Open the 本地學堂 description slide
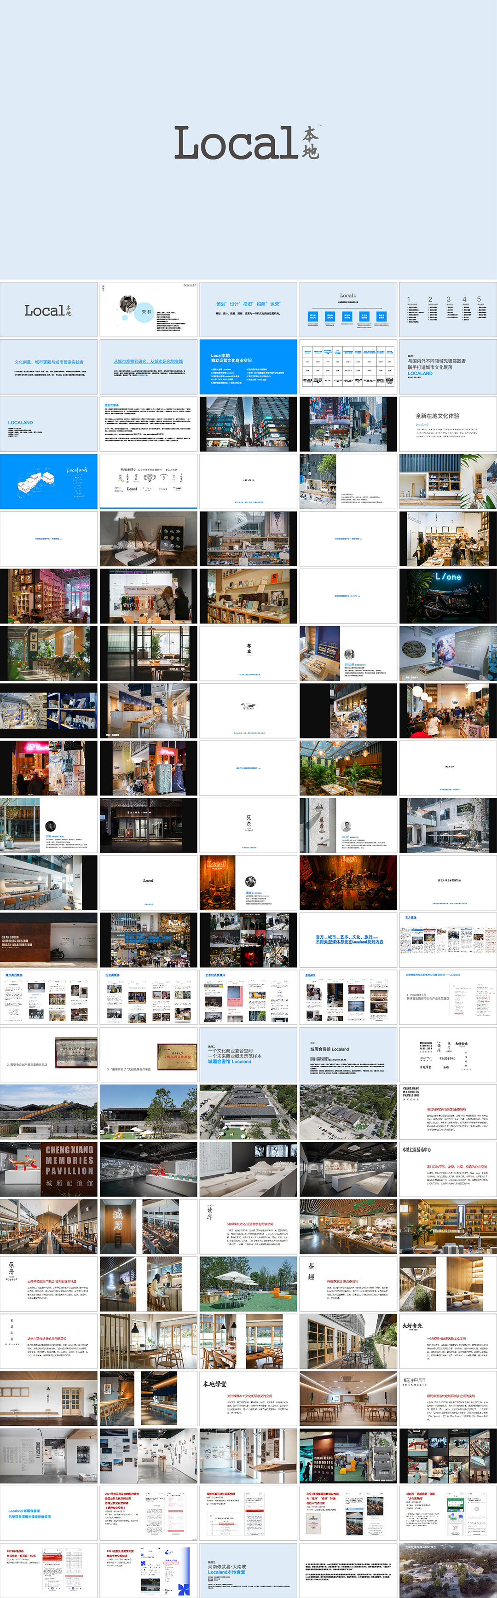This screenshot has height=1598, width=497. (x=248, y=1398)
